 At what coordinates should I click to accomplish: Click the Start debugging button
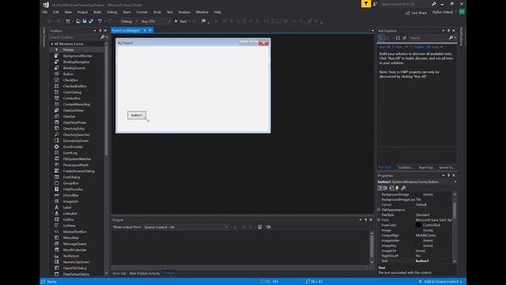pyautogui.click(x=181, y=21)
